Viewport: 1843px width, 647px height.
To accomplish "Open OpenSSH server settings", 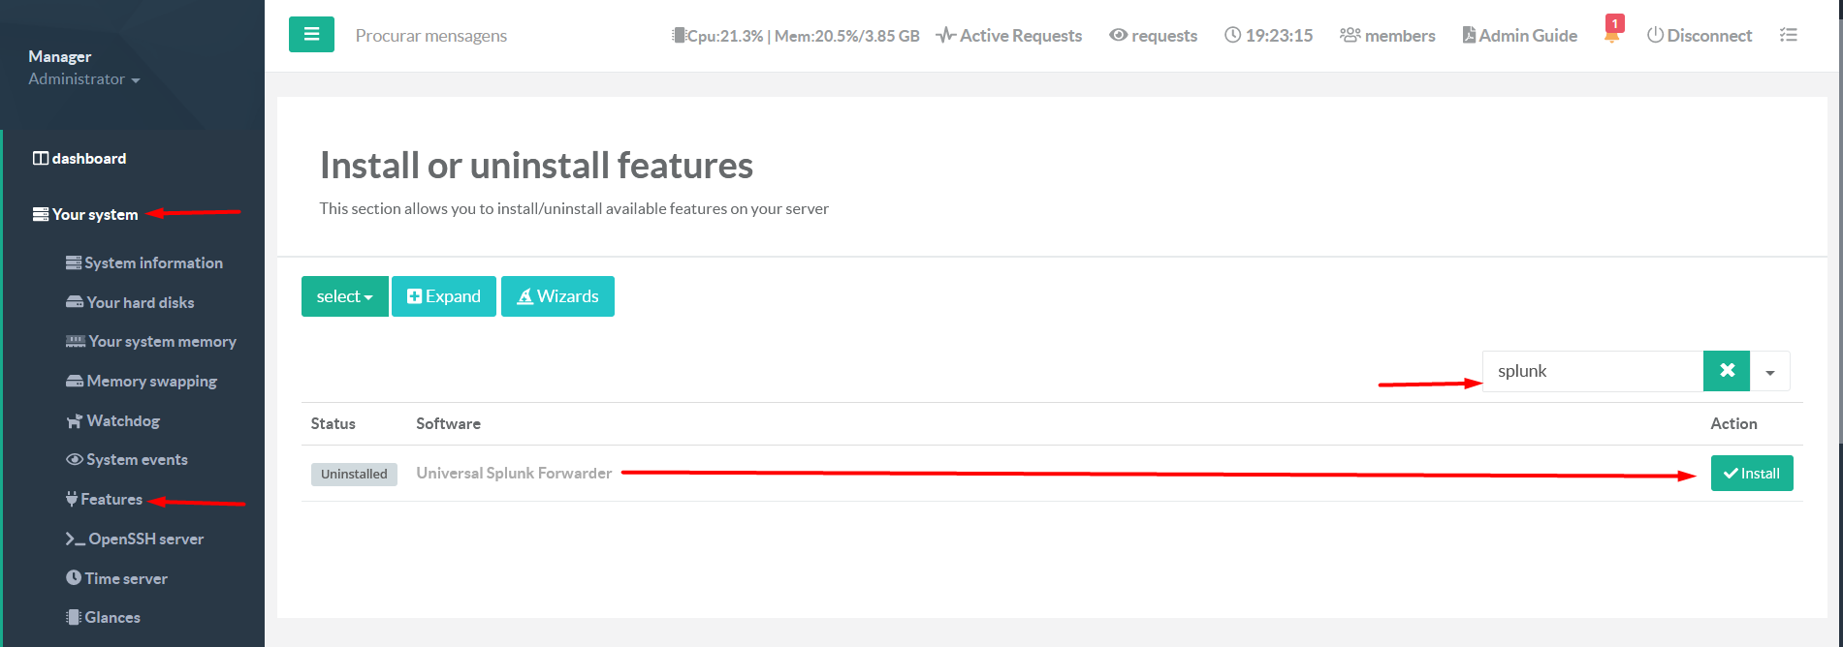I will (135, 539).
